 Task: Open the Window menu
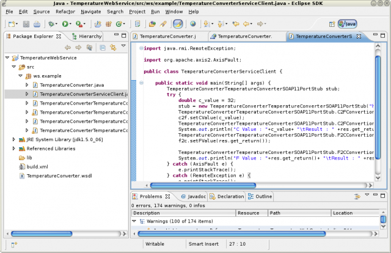(174, 12)
